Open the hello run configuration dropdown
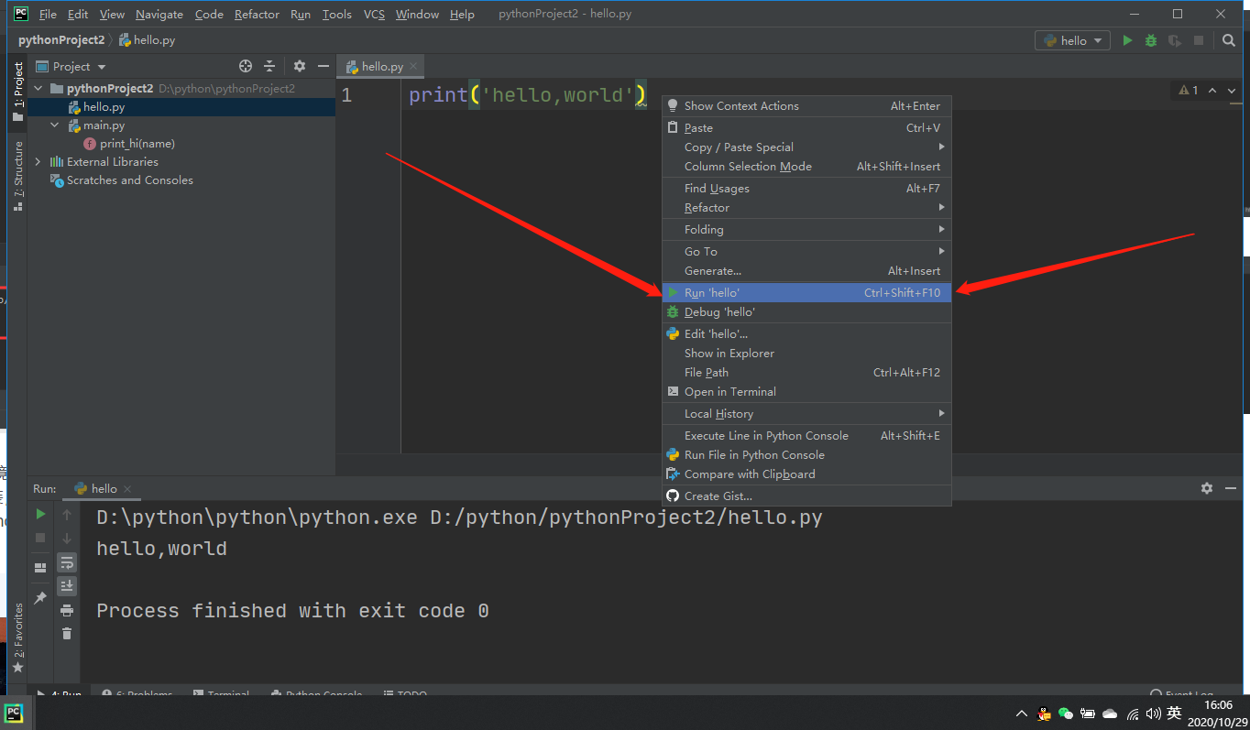The height and width of the screenshot is (730, 1250). [x=1072, y=40]
